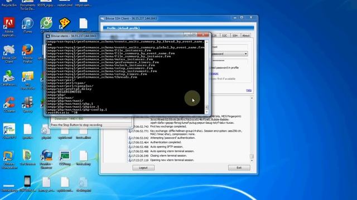Open the Speccy desktop shortcut
The width and height of the screenshot is (357, 200).
[x=27, y=104]
